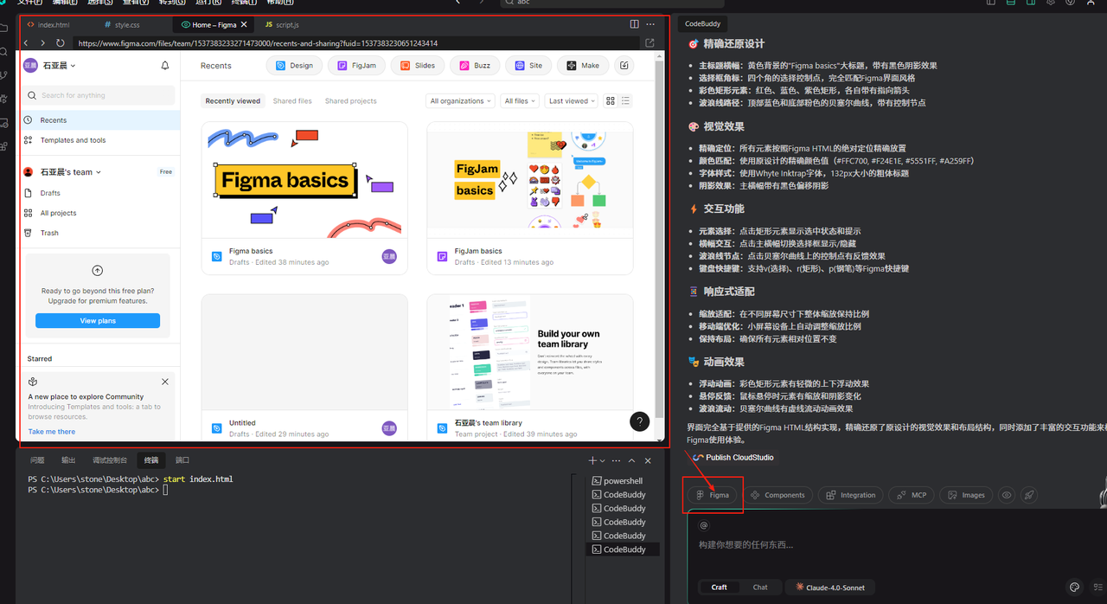Click the Make creation button
This screenshot has width=1107, height=604.
pos(583,66)
